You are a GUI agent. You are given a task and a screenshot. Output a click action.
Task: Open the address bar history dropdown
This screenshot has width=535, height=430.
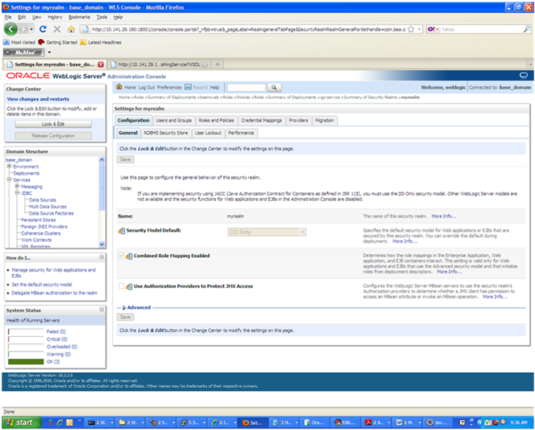pos(419,29)
